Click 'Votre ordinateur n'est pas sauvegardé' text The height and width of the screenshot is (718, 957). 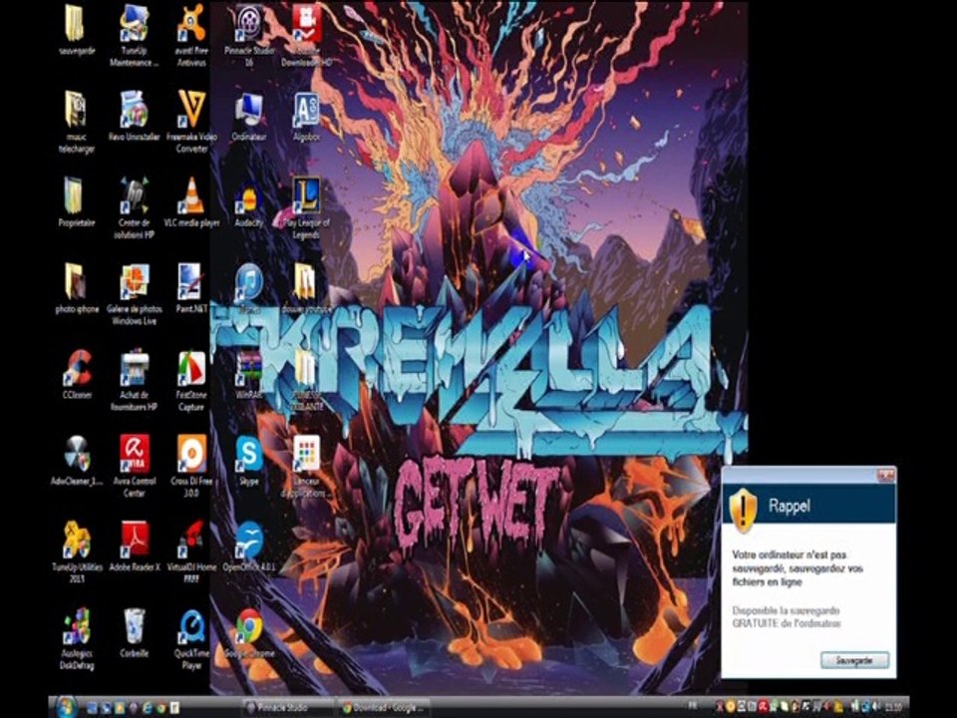[797, 568]
